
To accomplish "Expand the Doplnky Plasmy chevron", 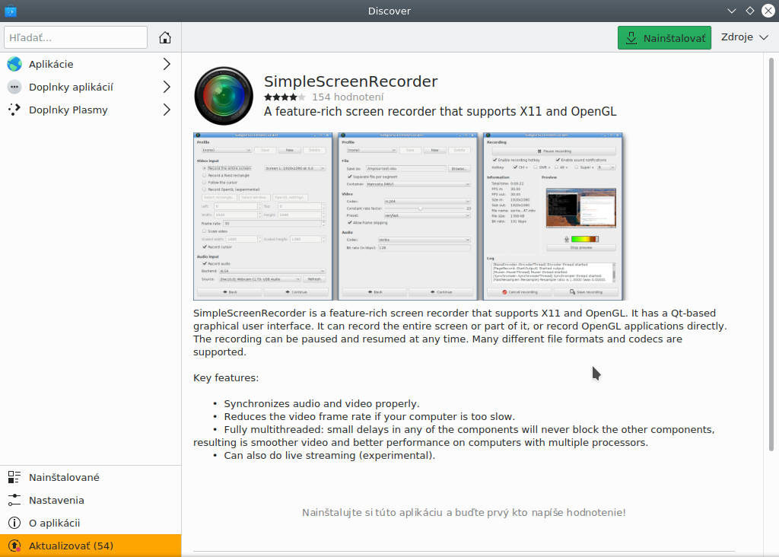I will [x=167, y=110].
